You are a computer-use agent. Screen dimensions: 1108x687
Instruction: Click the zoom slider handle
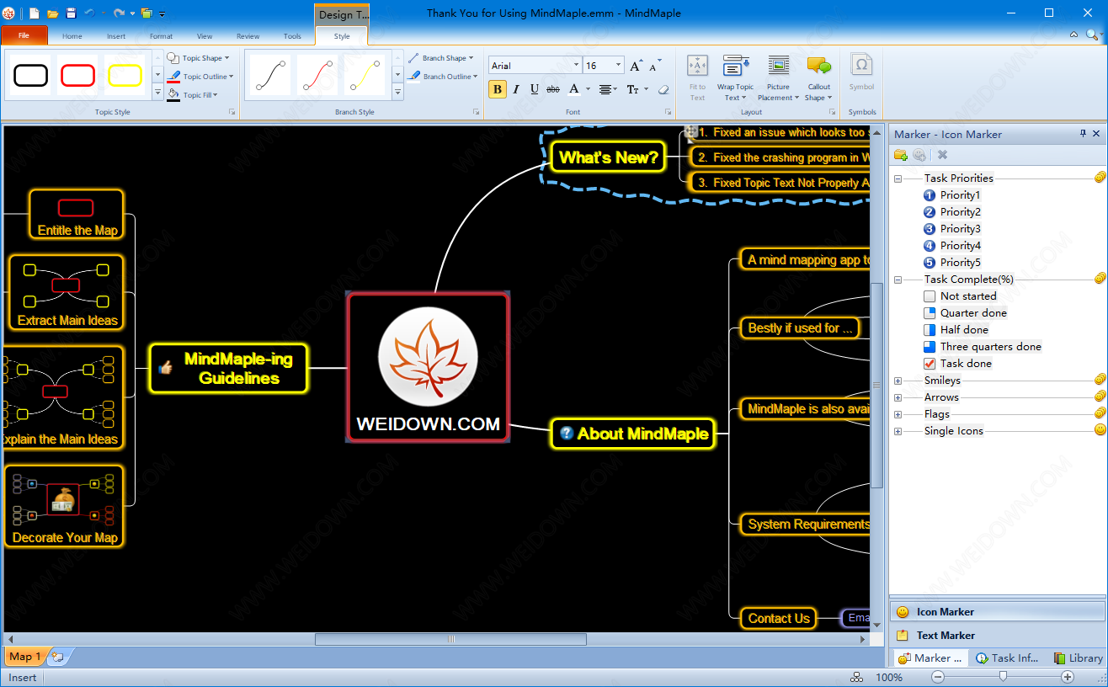(x=1003, y=677)
